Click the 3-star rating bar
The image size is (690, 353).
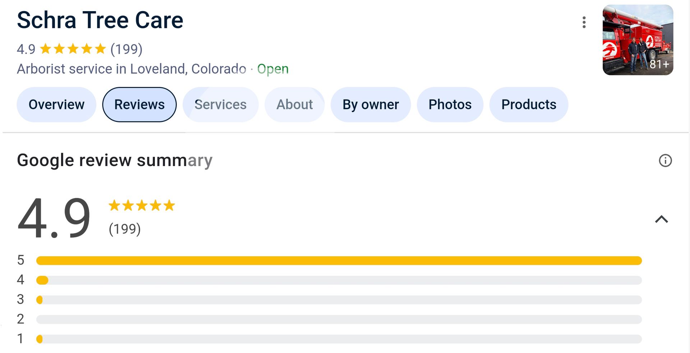click(339, 300)
